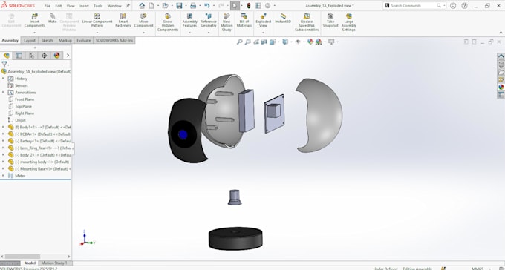The height and width of the screenshot is (270, 505).
Task: Open the File menu
Action: (x=47, y=6)
